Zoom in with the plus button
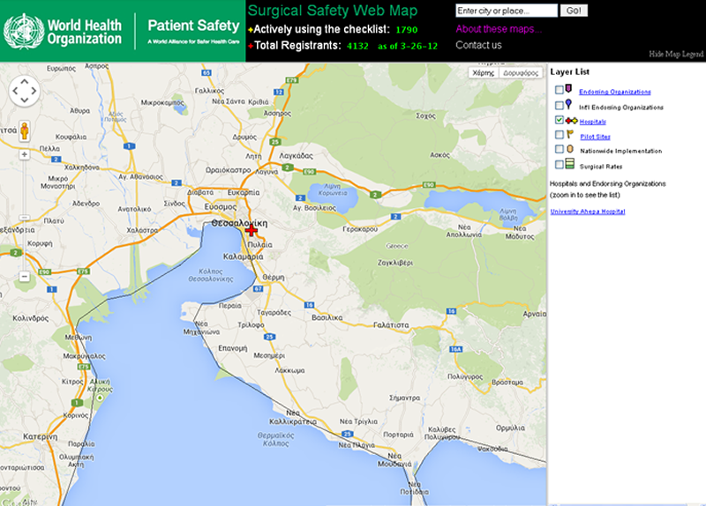706x506 pixels. point(25,155)
